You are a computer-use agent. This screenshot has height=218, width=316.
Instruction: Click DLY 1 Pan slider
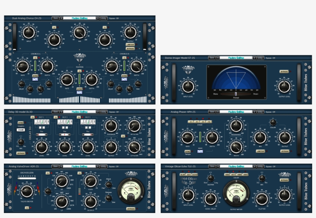pos(42,135)
